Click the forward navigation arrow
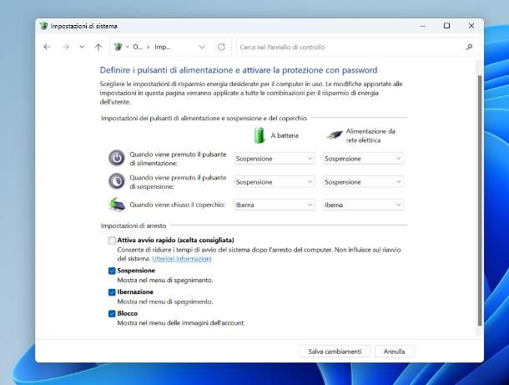Image resolution: width=509 pixels, height=385 pixels. 66,47
